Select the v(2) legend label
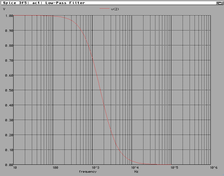Screen dimensions: 224x176 (x=115, y=9)
